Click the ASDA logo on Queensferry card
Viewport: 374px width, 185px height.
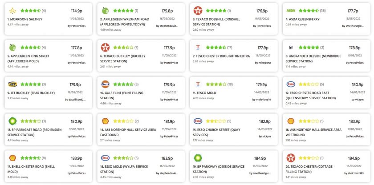tap(291, 11)
